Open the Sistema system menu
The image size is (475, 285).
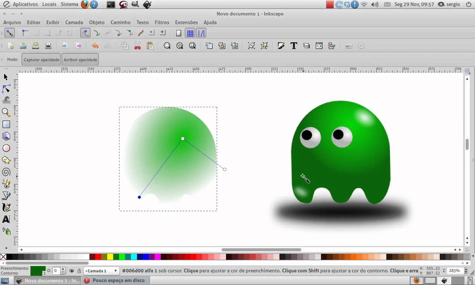pos(70,4)
